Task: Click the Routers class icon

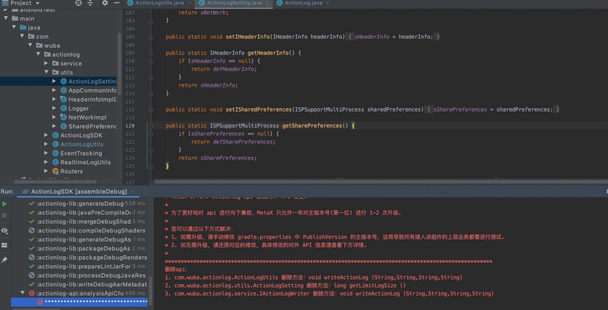Action: pyautogui.click(x=56, y=171)
